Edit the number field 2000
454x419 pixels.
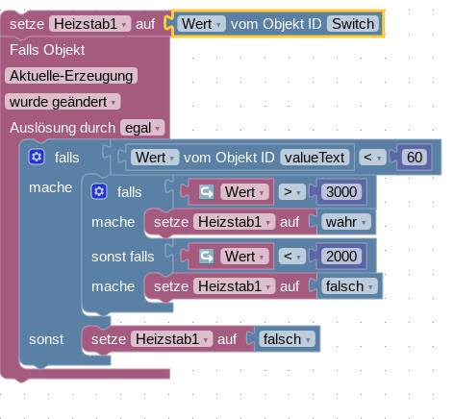click(341, 257)
